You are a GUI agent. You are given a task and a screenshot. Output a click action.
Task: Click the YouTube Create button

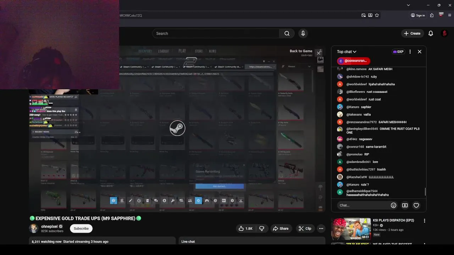pos(412,34)
